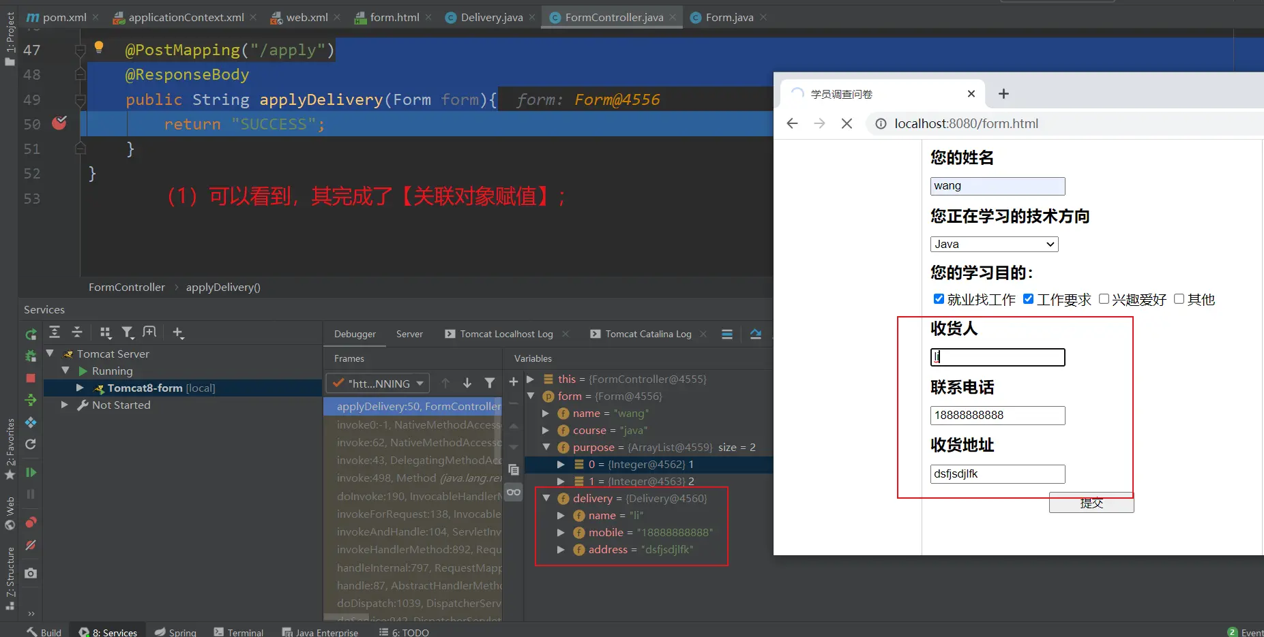
Task: Open the thread selector dropdown in Frames
Action: tap(378, 384)
